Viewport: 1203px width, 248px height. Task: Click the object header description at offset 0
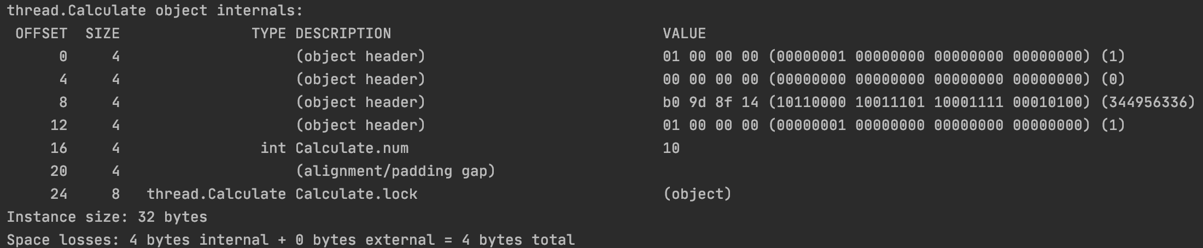[x=360, y=56]
